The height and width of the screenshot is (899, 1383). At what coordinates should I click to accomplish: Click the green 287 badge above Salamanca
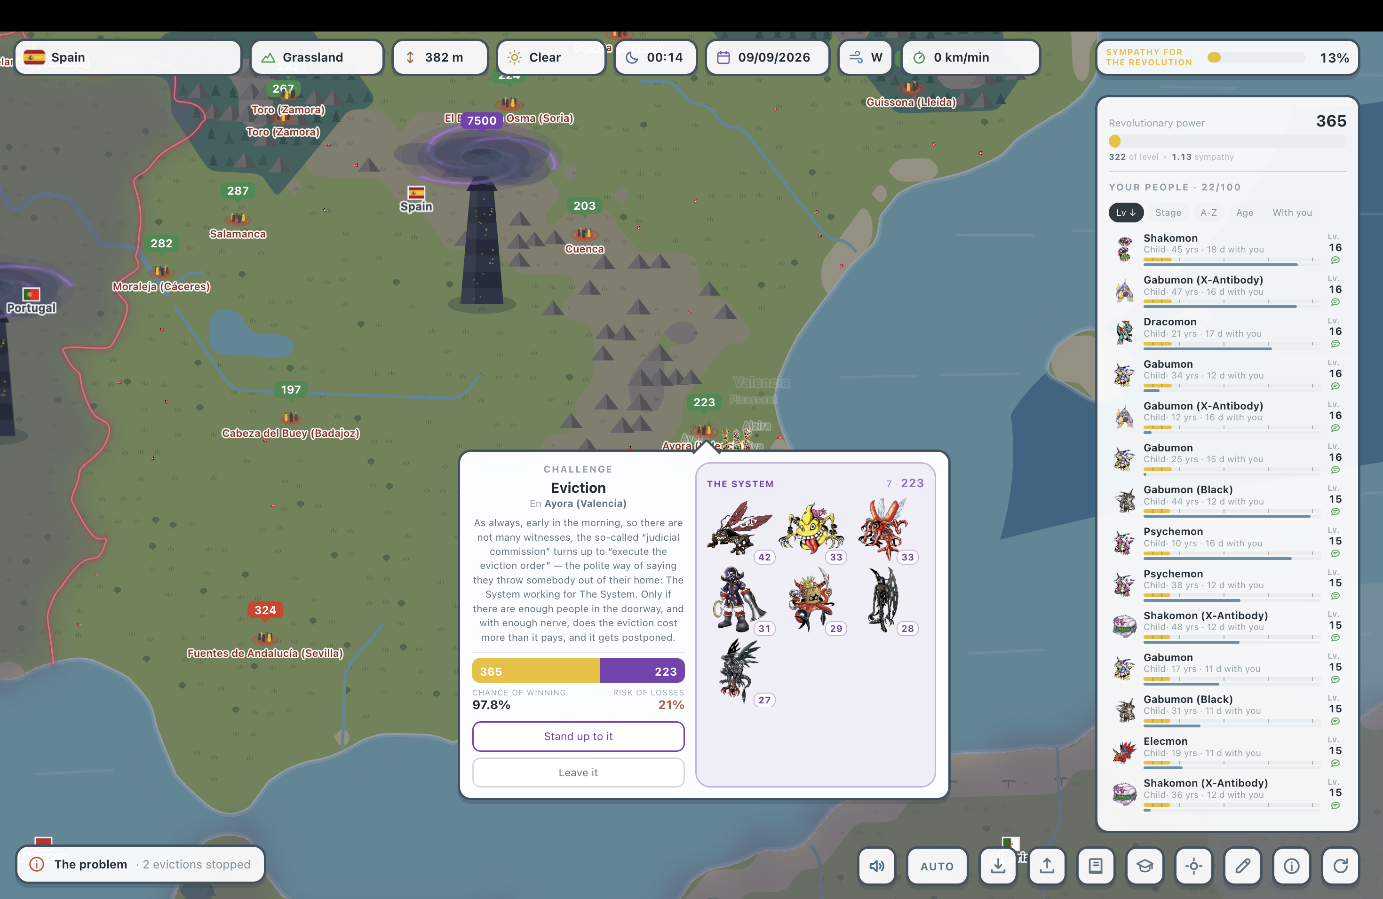(238, 190)
